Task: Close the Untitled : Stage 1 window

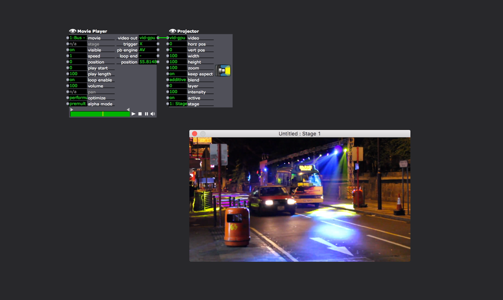Action: coord(195,134)
